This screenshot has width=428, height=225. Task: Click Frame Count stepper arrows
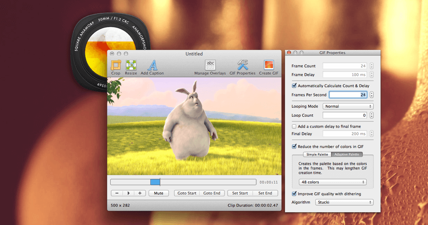pos(371,66)
